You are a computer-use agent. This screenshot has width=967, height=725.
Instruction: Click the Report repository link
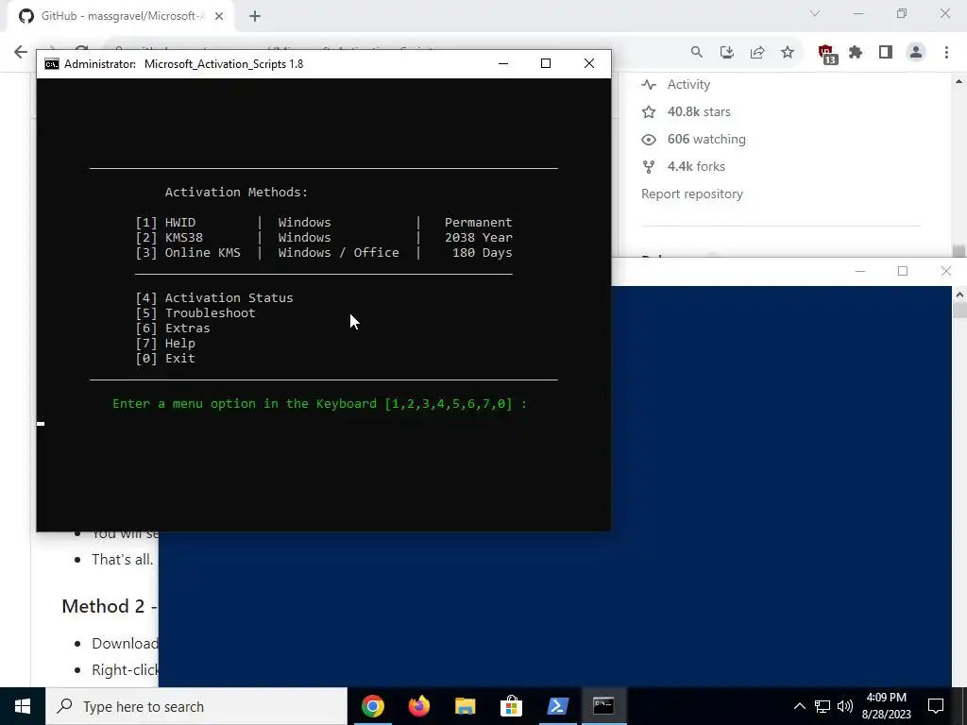click(x=692, y=194)
